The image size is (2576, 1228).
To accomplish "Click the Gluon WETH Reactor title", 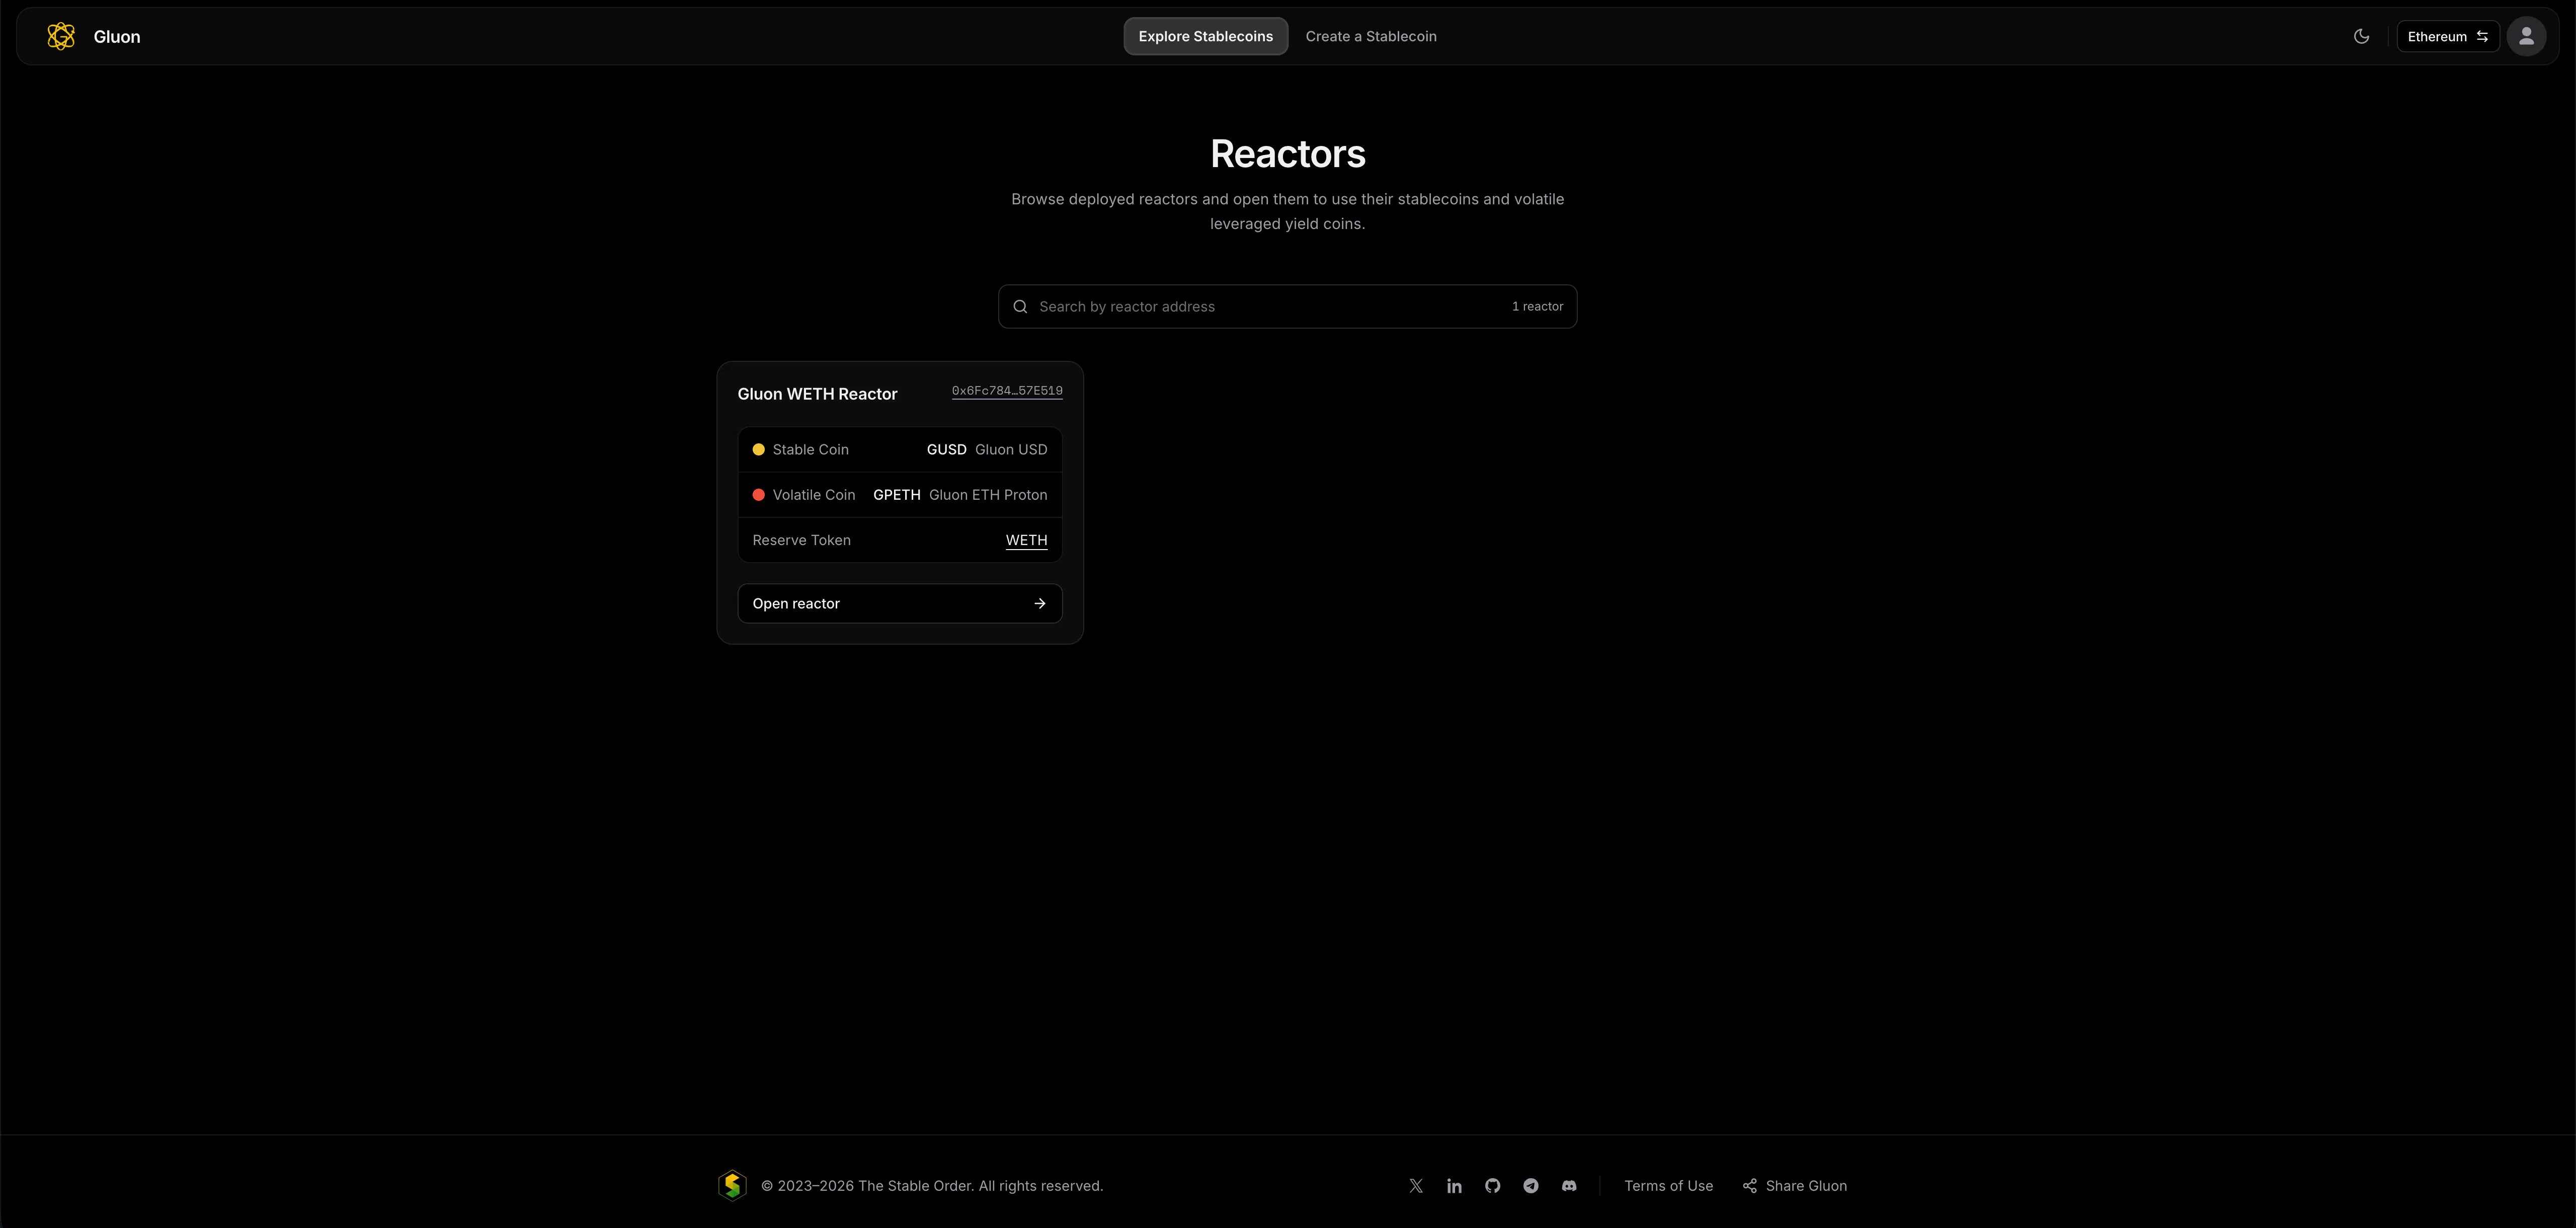I will pyautogui.click(x=817, y=394).
